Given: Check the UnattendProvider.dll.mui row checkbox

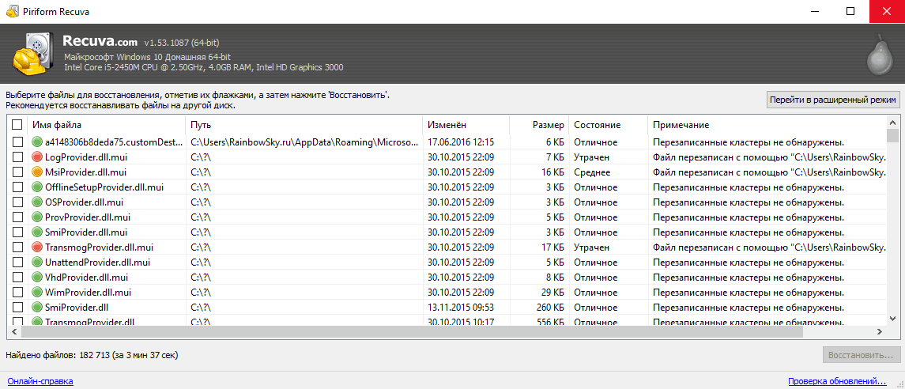Looking at the screenshot, I should (x=17, y=262).
